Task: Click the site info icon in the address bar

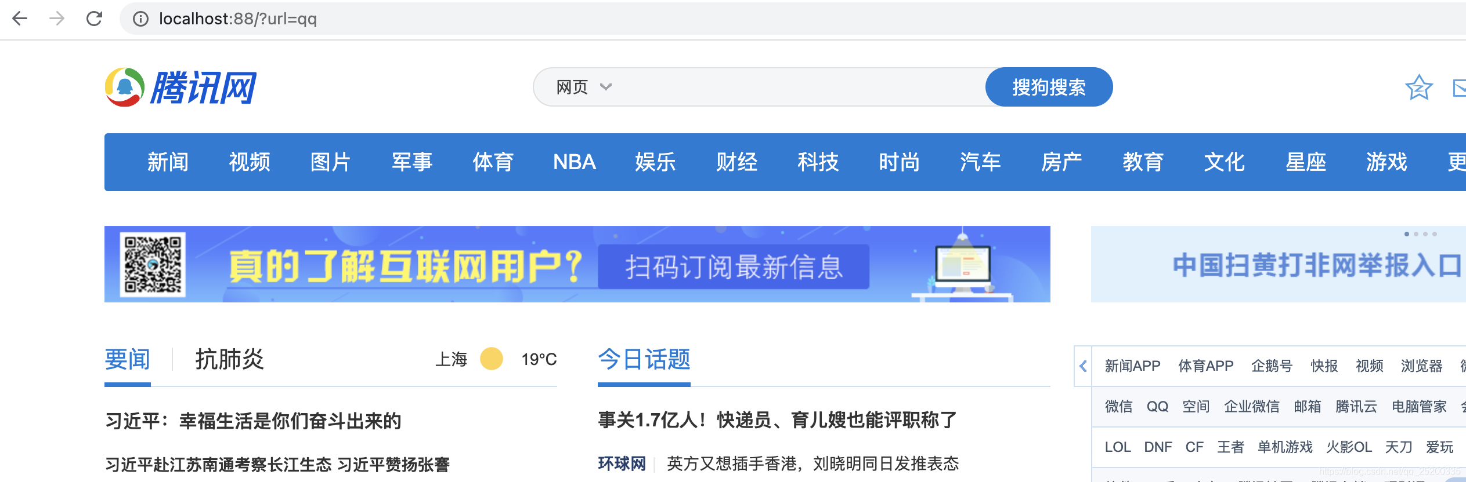Action: pos(140,19)
